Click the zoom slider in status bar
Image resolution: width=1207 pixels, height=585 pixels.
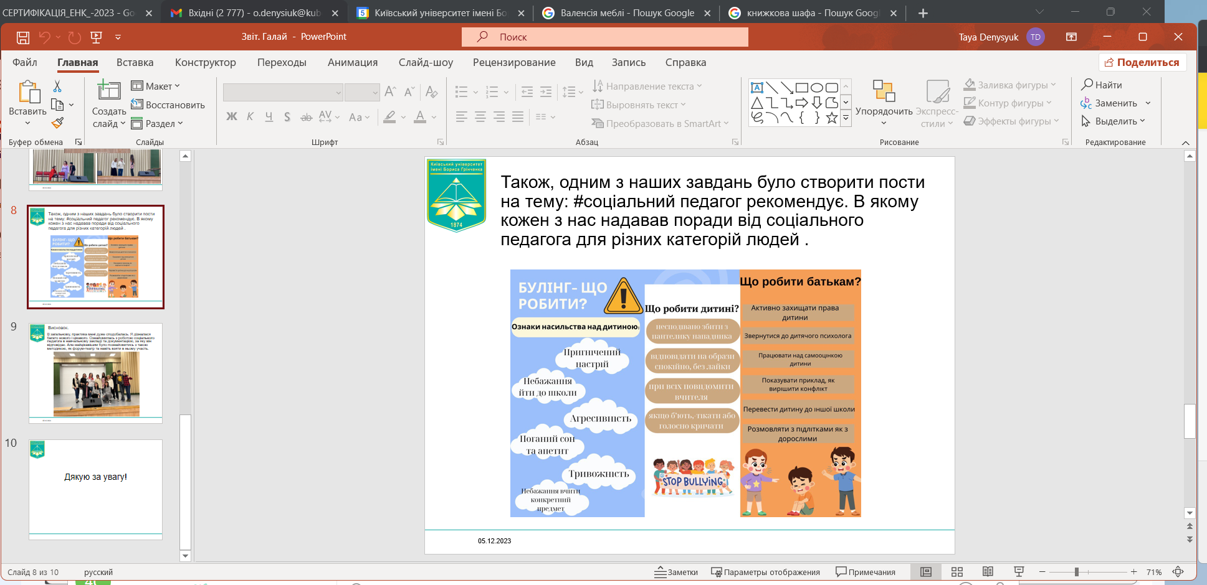coord(1076,572)
